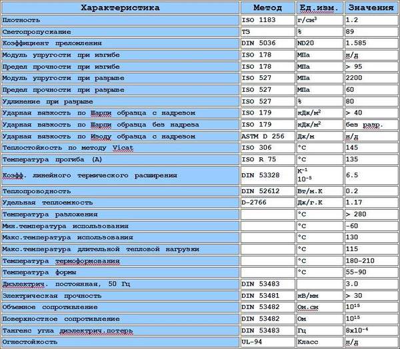The width and height of the screenshot is (400, 349).
Task: Click the underlined word термоформования
Action: (87, 261)
